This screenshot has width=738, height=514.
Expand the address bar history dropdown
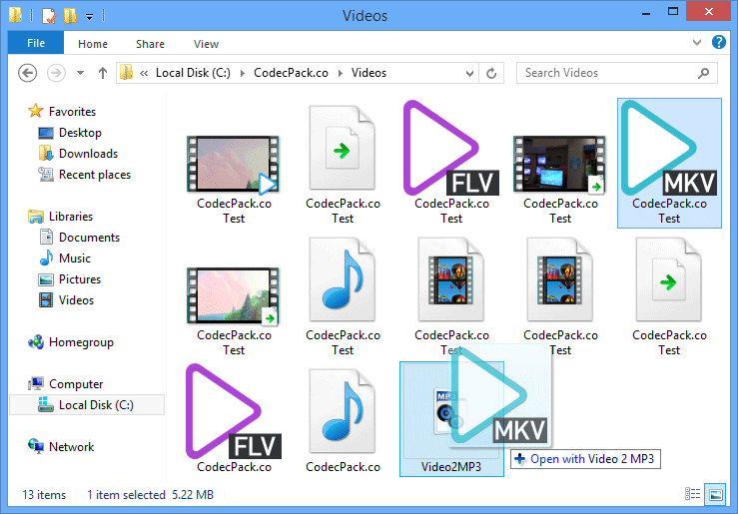pyautogui.click(x=469, y=74)
